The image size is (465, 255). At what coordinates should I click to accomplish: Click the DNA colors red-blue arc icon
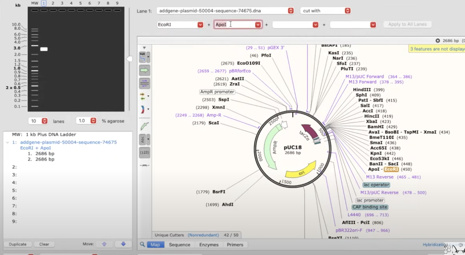[x=143, y=109]
